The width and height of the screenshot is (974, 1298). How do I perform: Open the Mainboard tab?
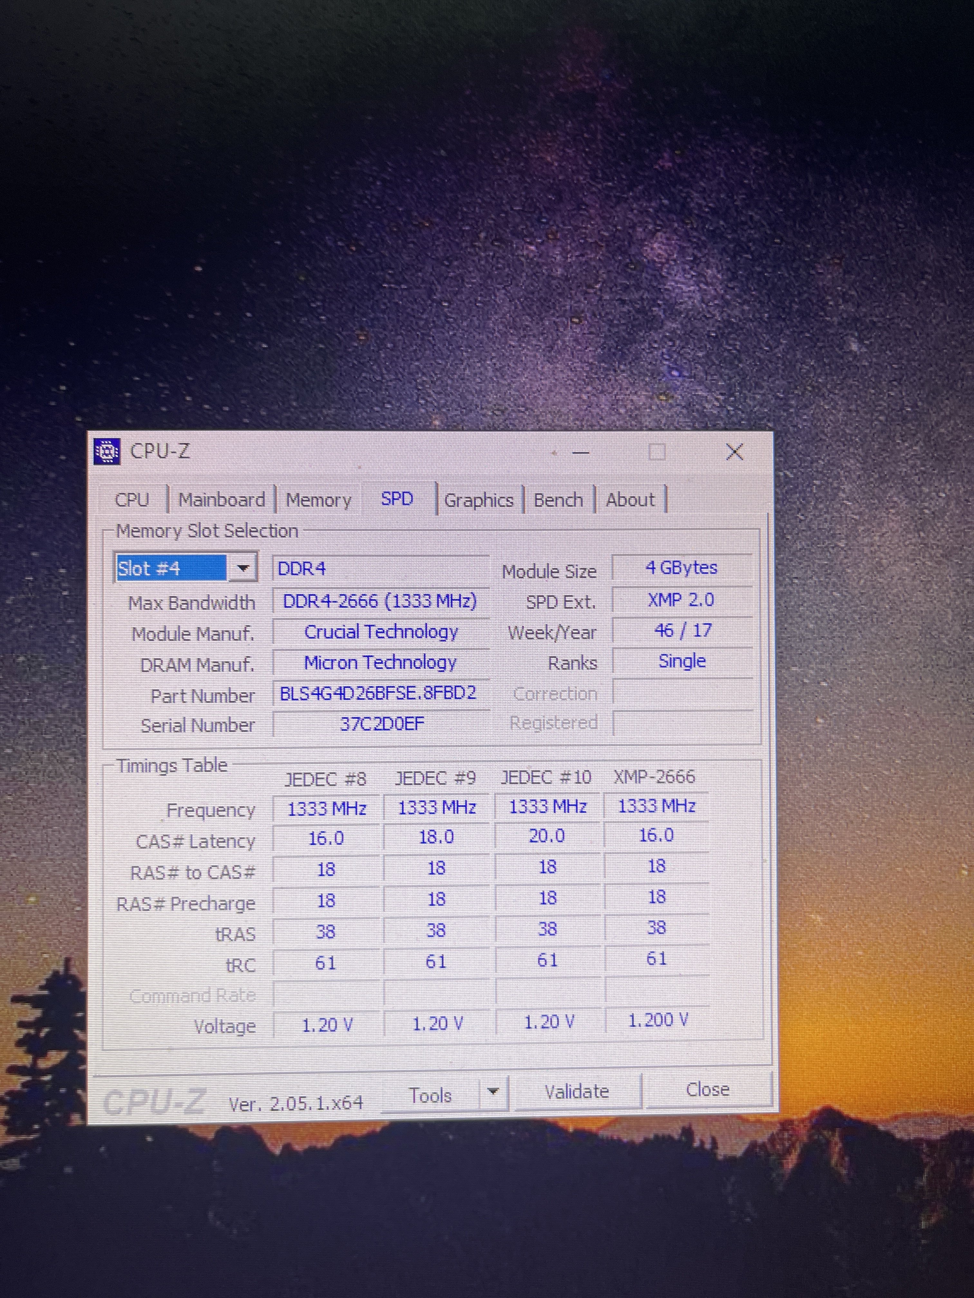pyautogui.click(x=221, y=500)
